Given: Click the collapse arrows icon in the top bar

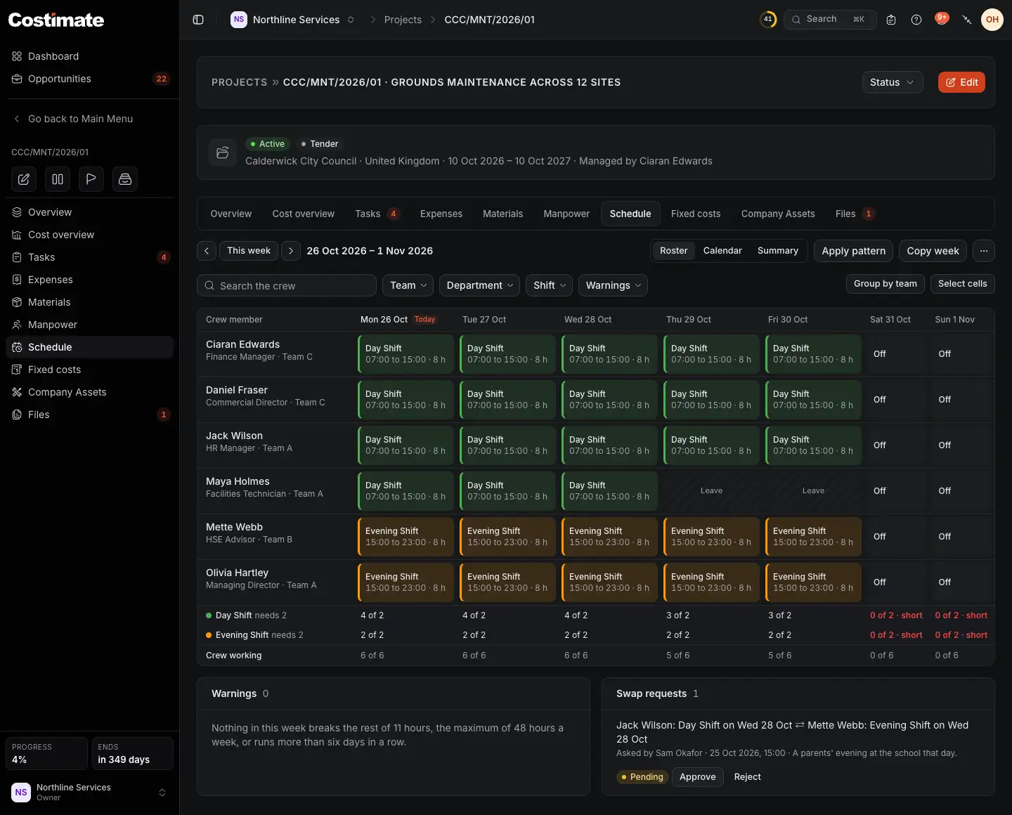Looking at the screenshot, I should click(x=967, y=20).
